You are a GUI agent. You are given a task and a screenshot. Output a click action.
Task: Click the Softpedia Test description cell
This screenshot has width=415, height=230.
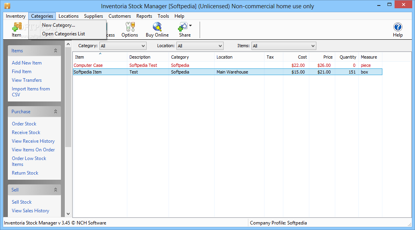click(143, 65)
